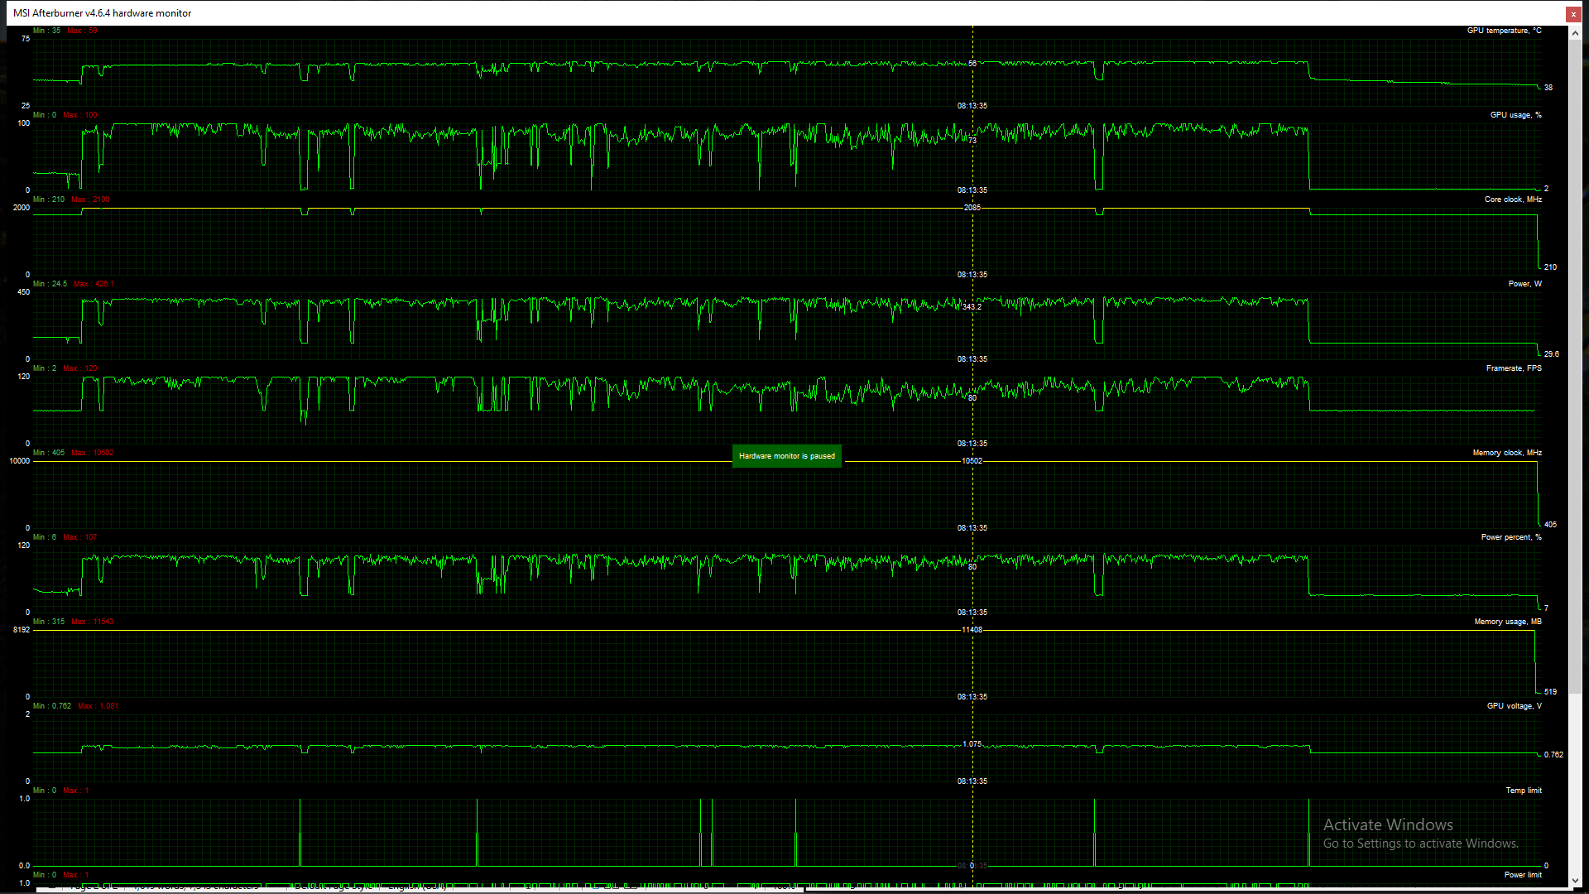Click the 'Hardware monitor is paused' tooltip

pyautogui.click(x=786, y=456)
